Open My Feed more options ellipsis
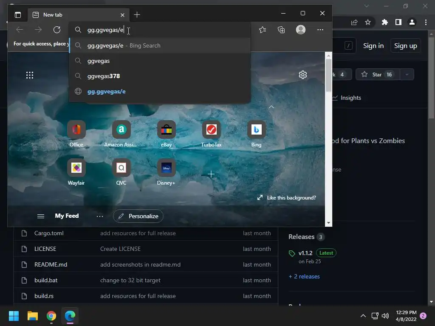The image size is (435, 326). 100,216
